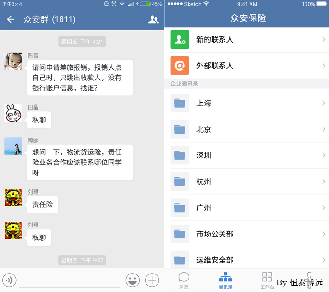Click 陈蕾's baby avatar
Image resolution: width=329 pixels, height=292 pixels.
tap(13, 61)
